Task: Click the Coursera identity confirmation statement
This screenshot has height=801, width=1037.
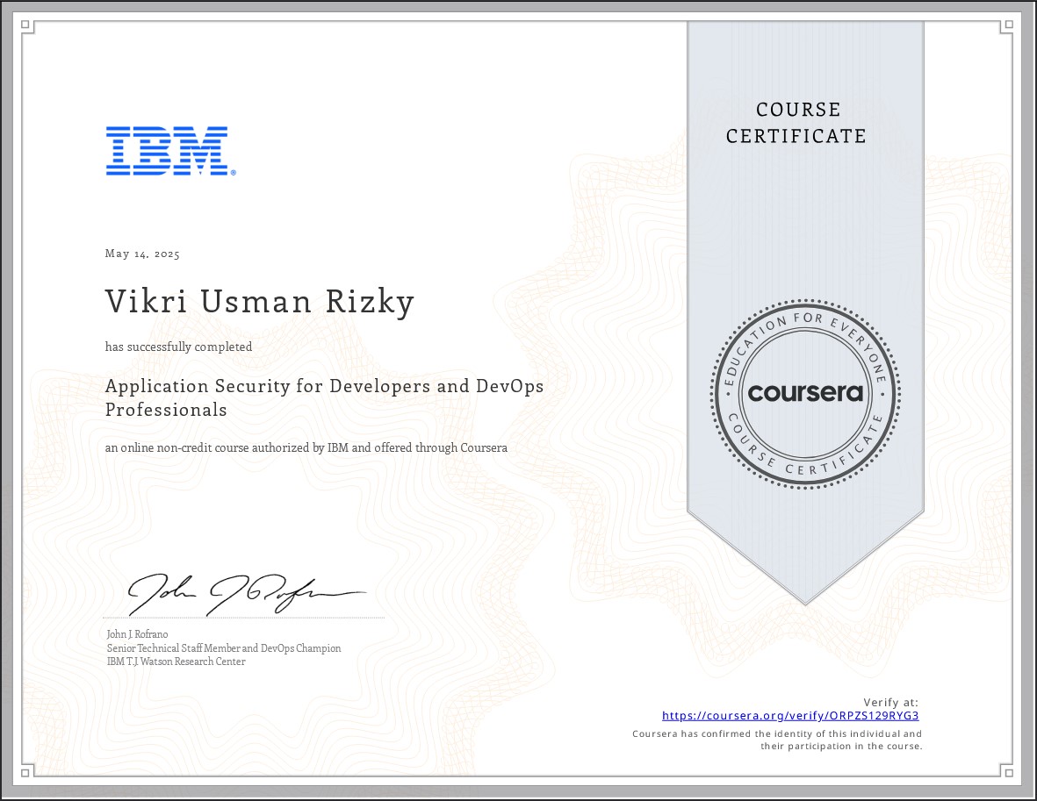Action: [777, 740]
